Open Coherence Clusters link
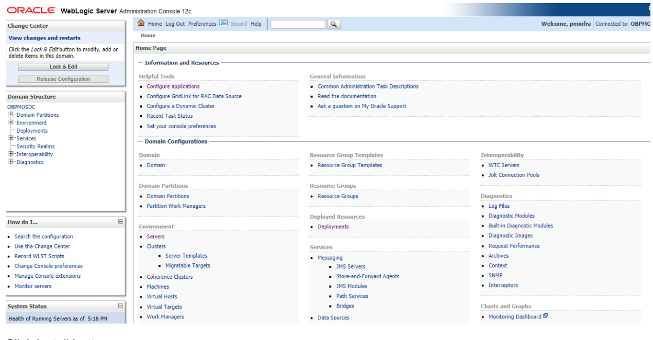Viewport: 653px width, 340px height. (170, 277)
